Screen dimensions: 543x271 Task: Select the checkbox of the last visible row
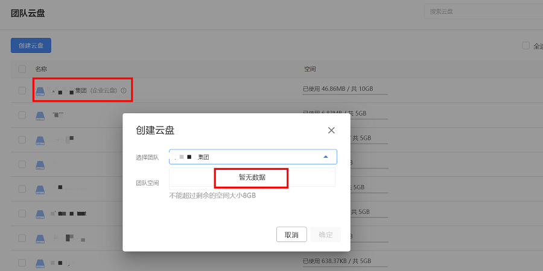tap(22, 263)
